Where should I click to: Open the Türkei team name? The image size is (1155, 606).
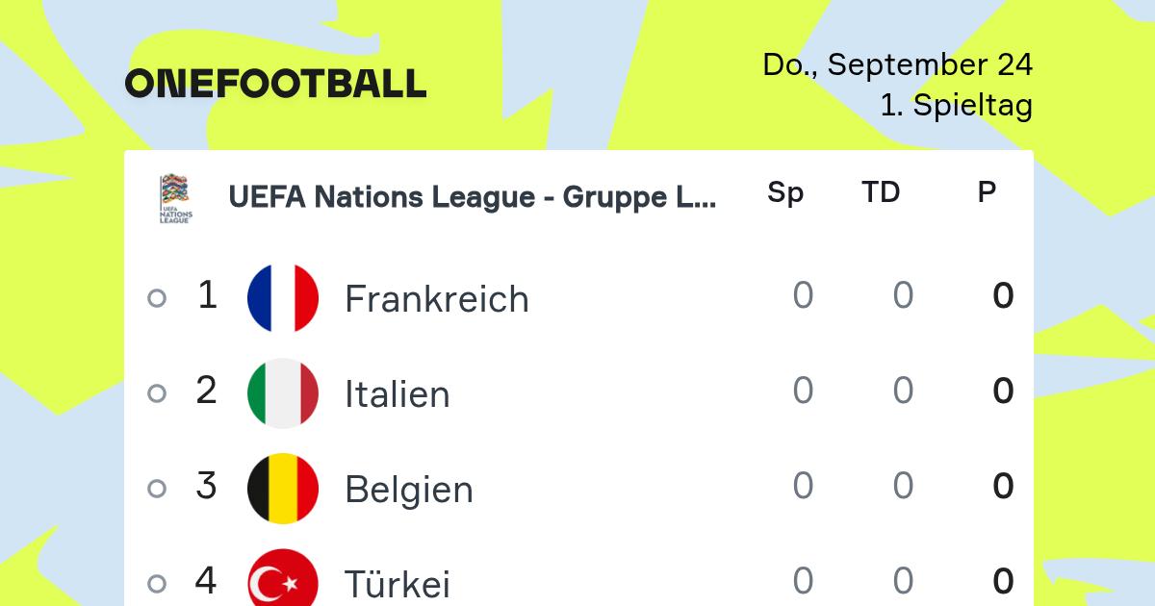(x=398, y=584)
